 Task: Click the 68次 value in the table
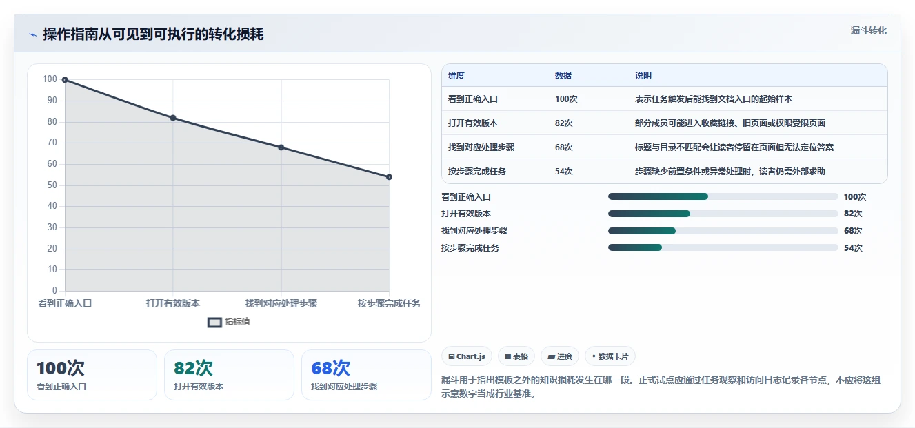pos(564,147)
